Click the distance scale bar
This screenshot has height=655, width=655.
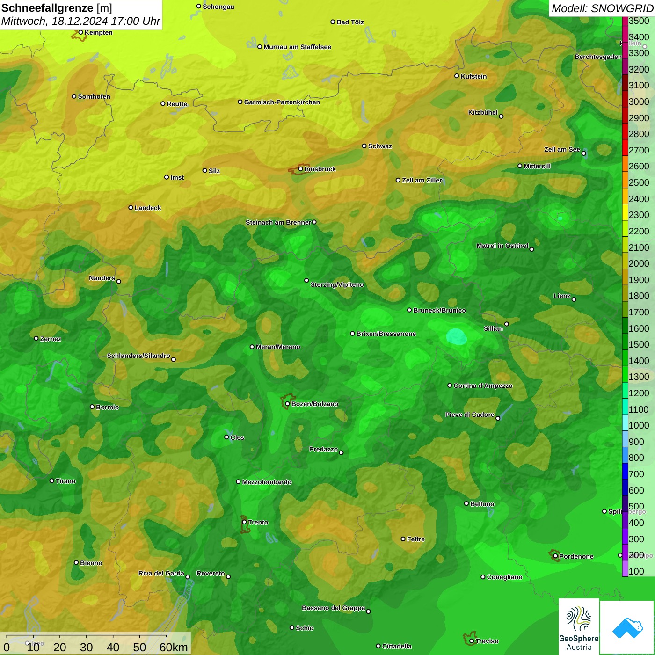95,644
